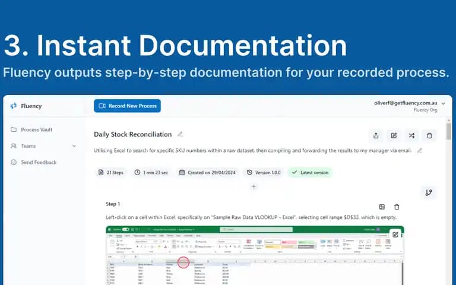This screenshot has width=456, height=285.
Task: Click the 21 Steps badge
Action: pos(111,172)
